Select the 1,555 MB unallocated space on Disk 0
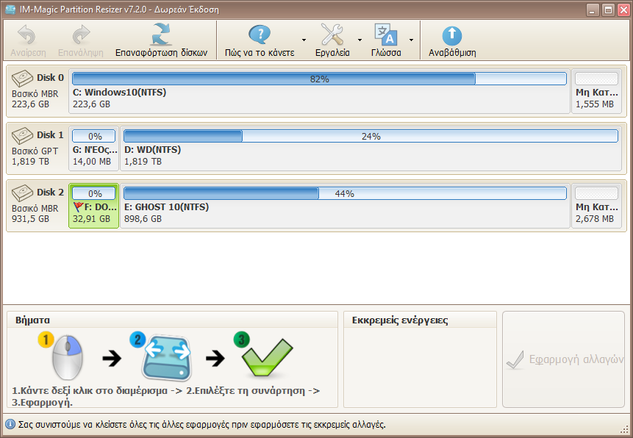Screen dimensions: 633x438 [596, 91]
